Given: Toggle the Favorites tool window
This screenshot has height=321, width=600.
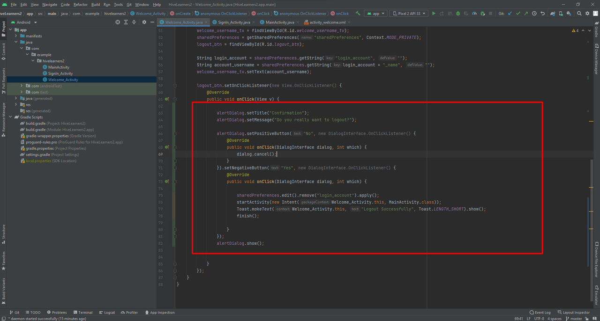Looking at the screenshot, I should pos(3,261).
